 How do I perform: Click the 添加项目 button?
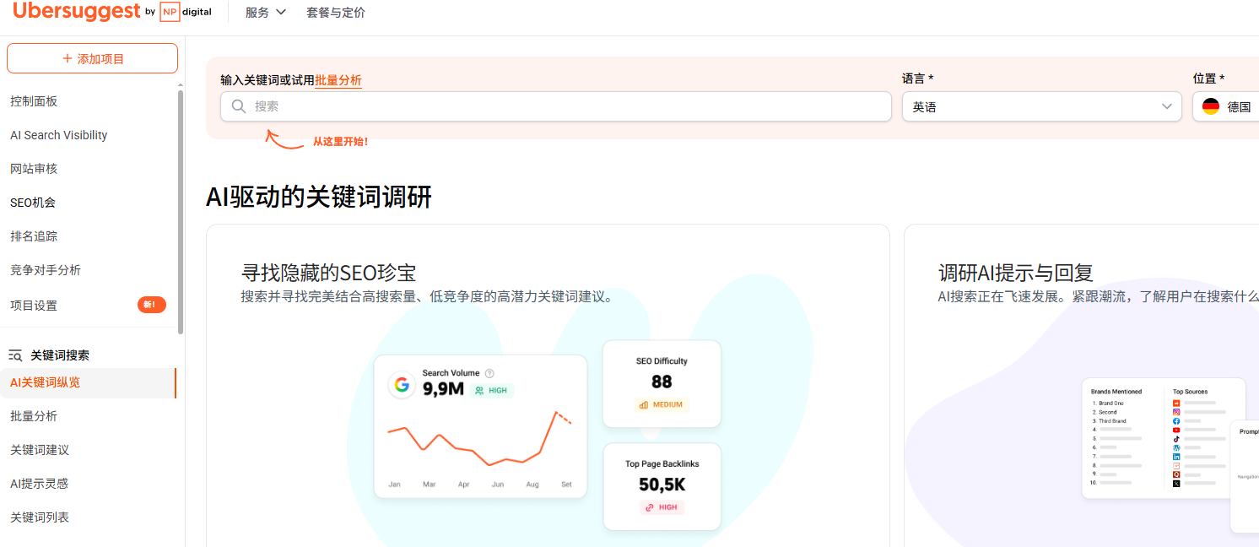(x=93, y=58)
